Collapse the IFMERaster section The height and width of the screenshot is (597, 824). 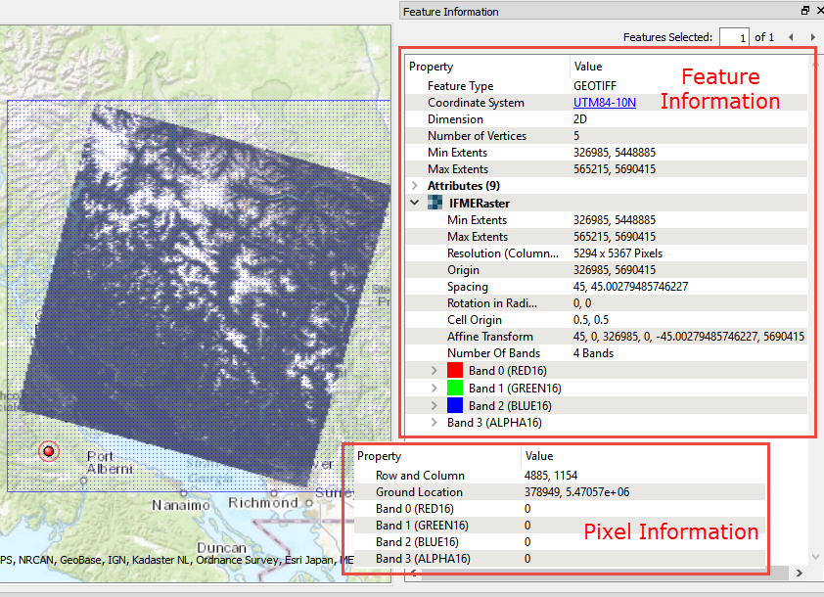click(415, 204)
